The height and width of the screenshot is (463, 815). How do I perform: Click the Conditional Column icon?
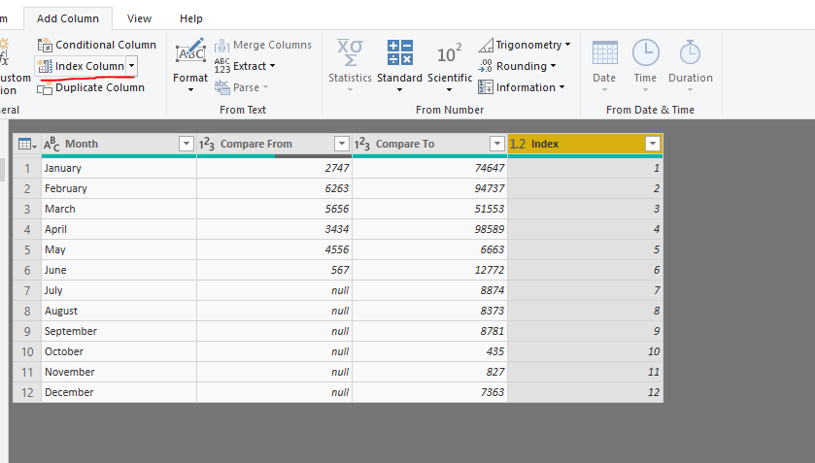[x=45, y=45]
